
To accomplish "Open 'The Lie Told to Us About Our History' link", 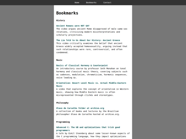I will coord(88,40).
